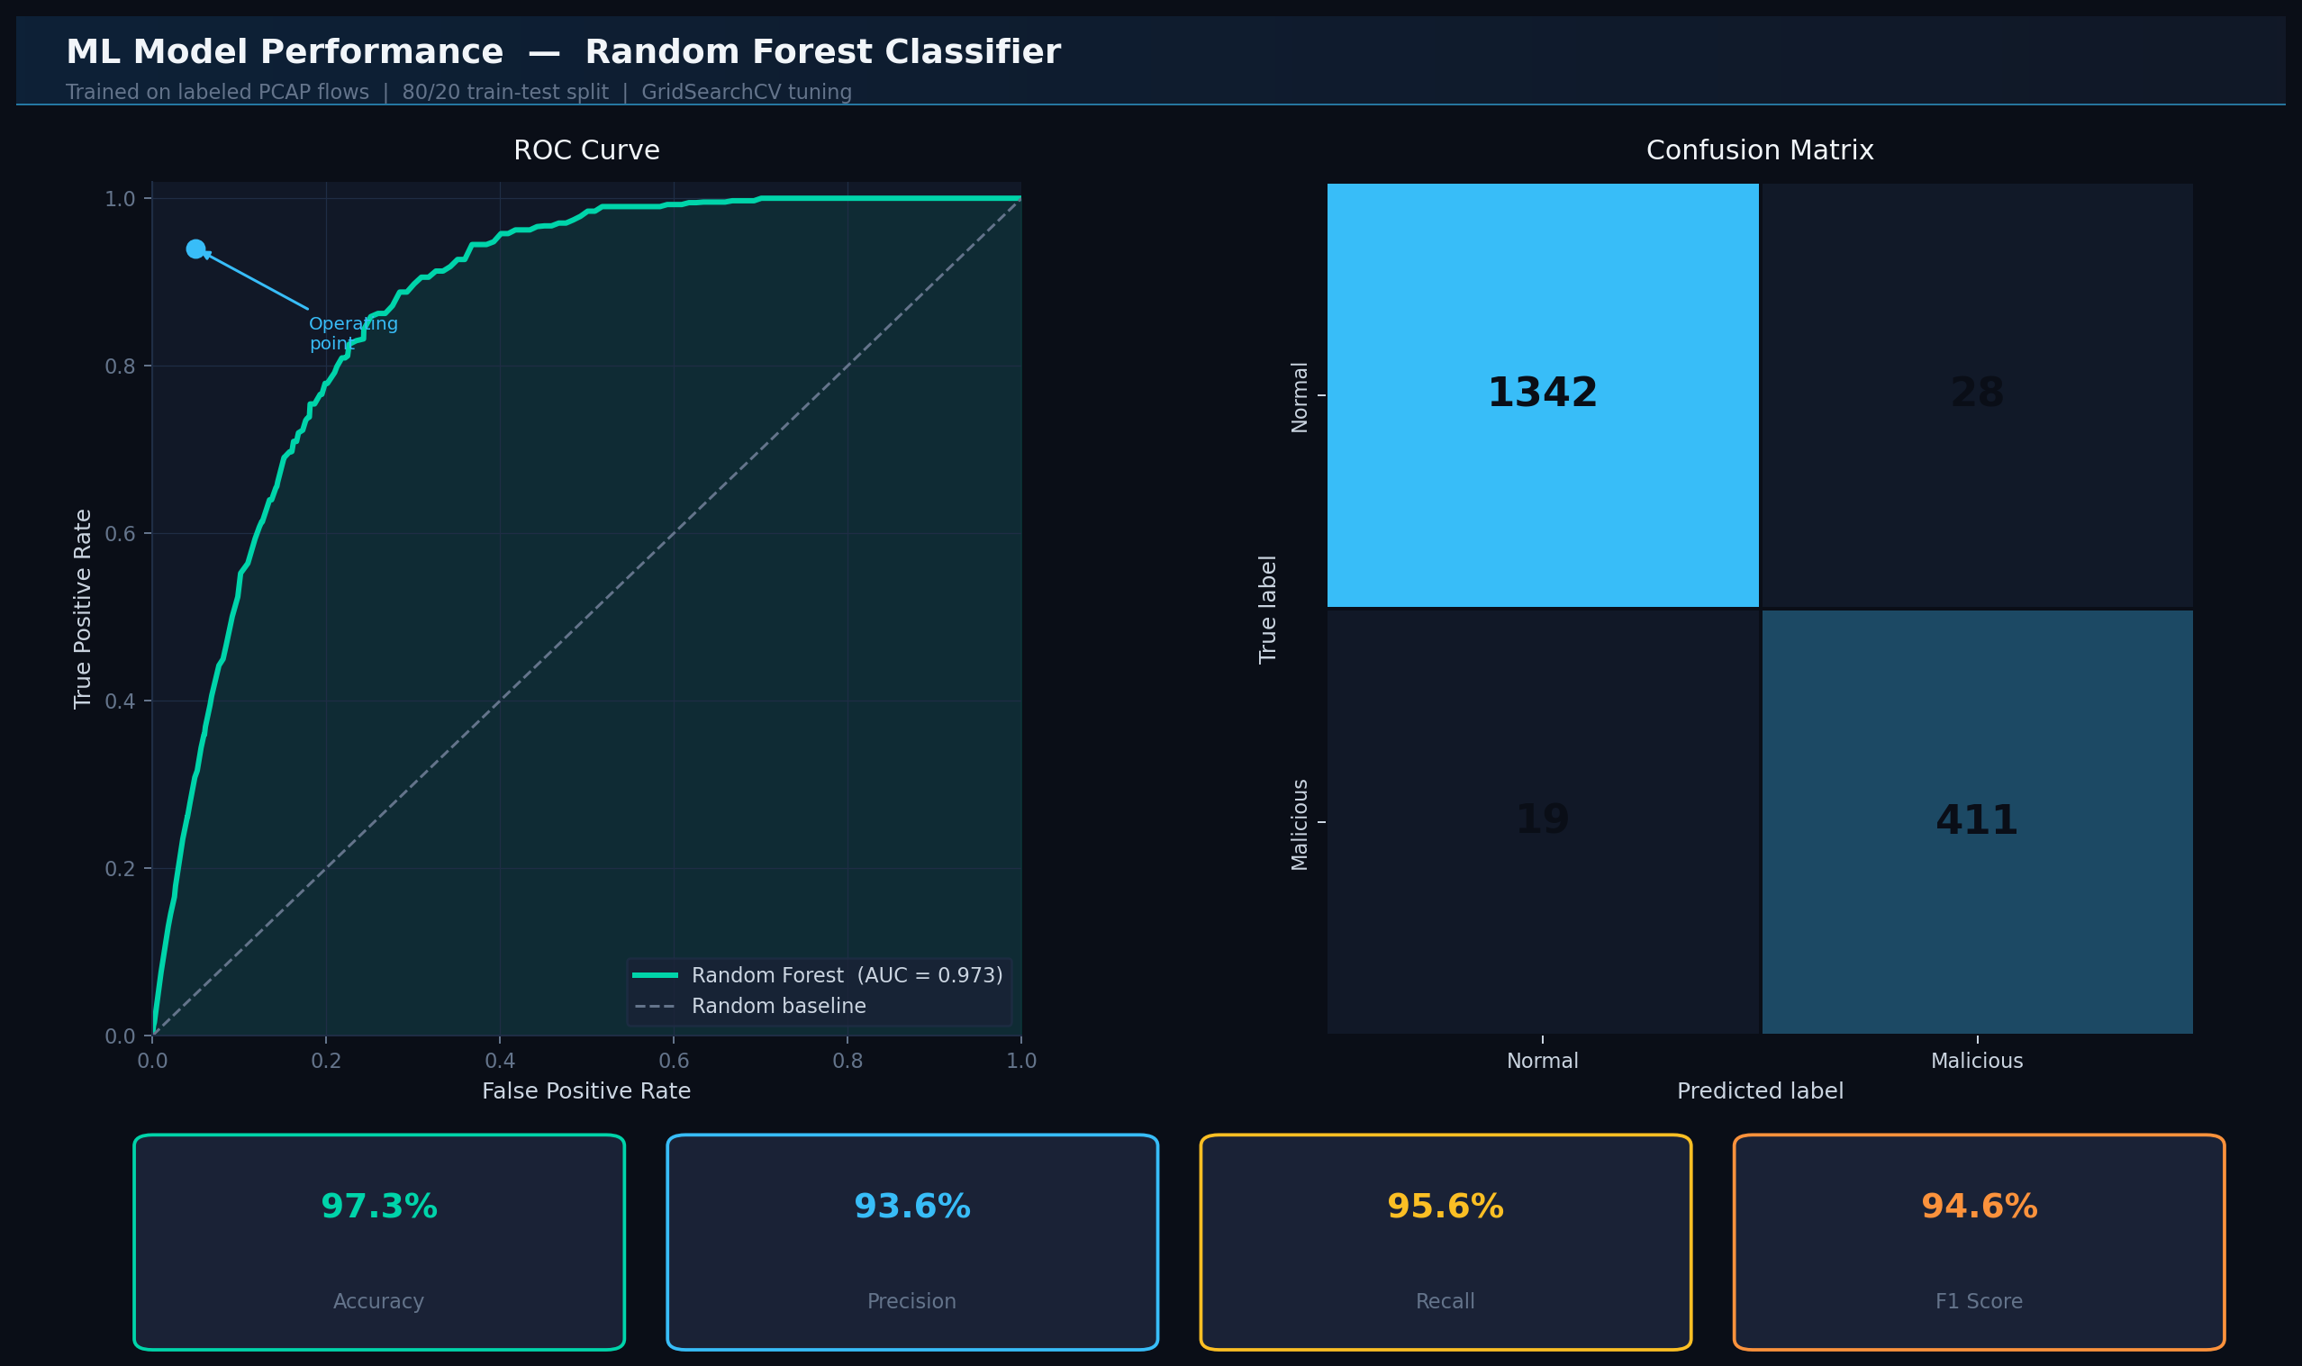Click the ROC Curve chart title

(586, 151)
